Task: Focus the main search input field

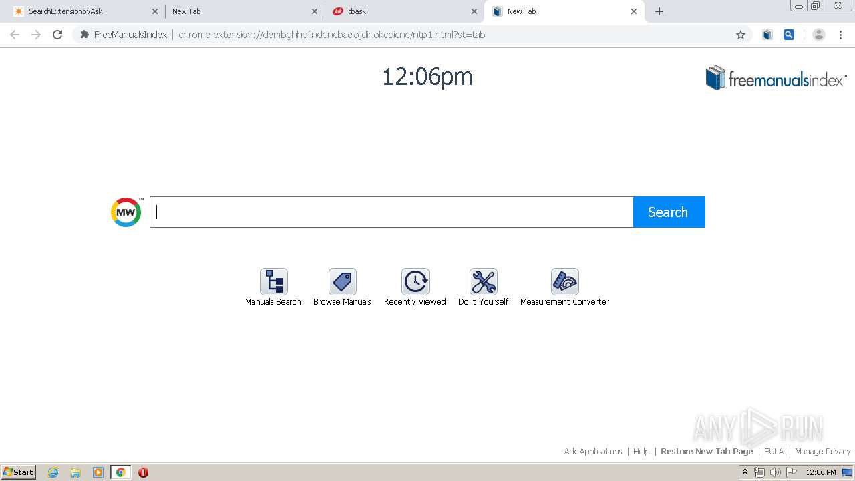Action: point(391,212)
